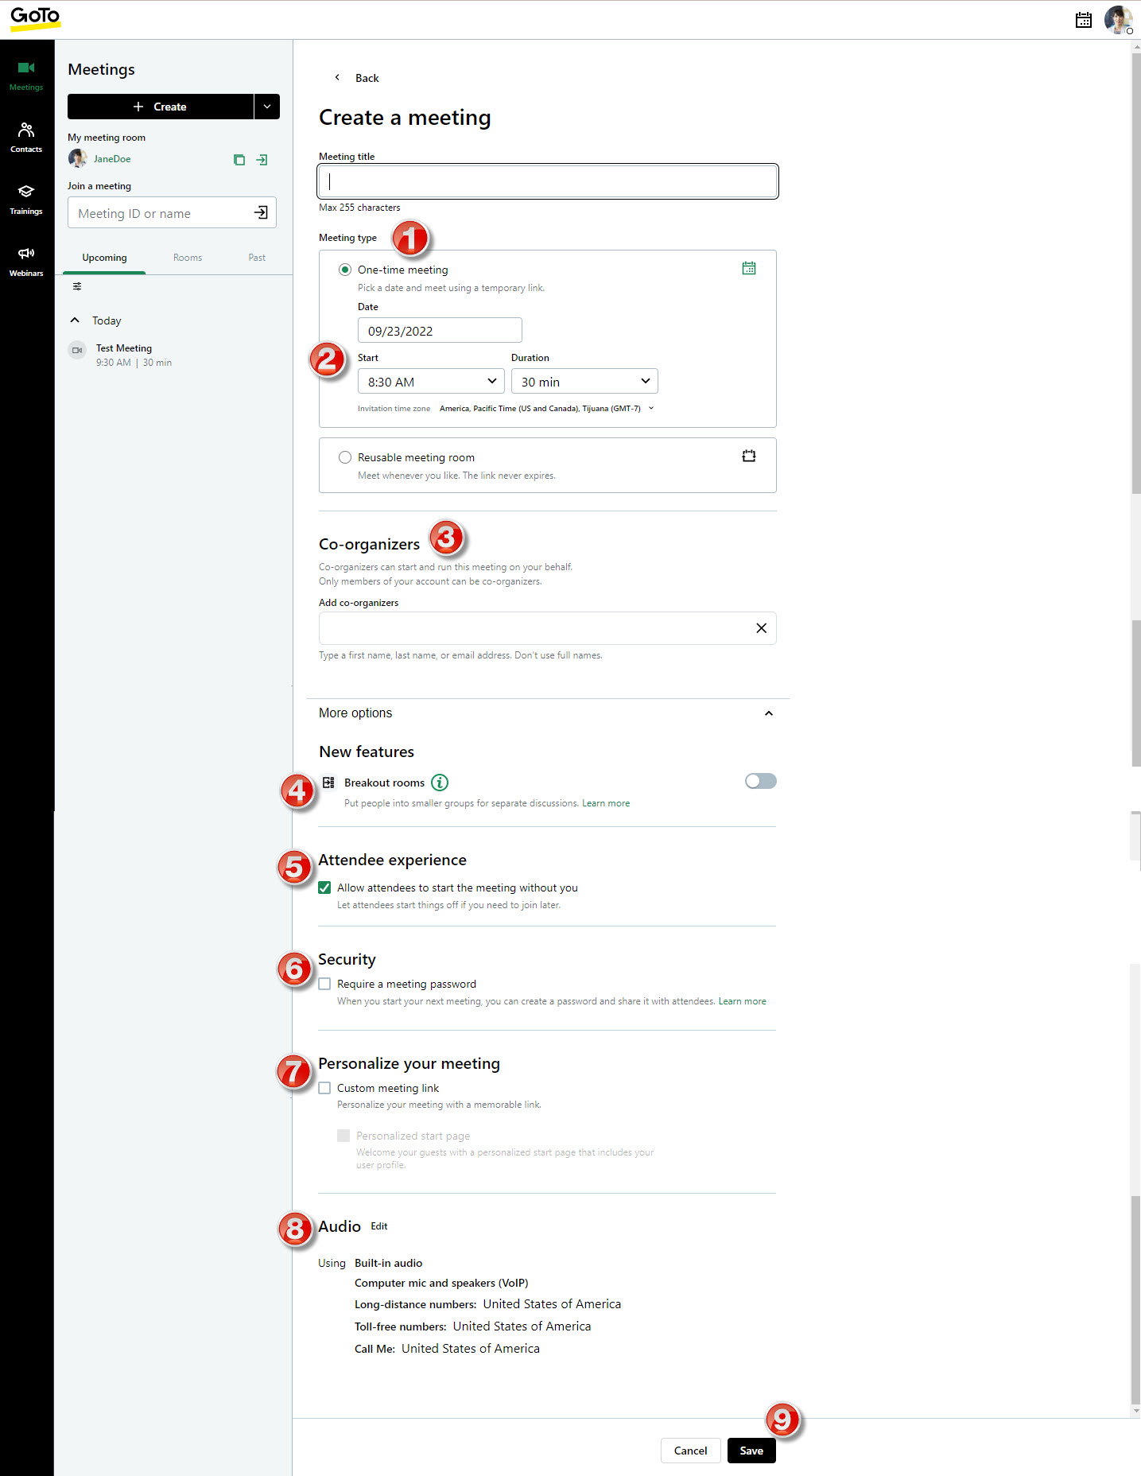Screen dimensions: 1141x1476
Task: Collapse the More options section
Action: [x=768, y=713]
